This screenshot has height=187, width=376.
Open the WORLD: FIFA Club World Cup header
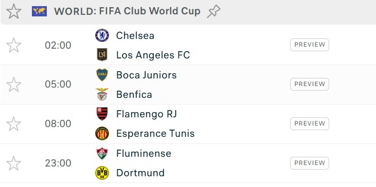click(127, 11)
